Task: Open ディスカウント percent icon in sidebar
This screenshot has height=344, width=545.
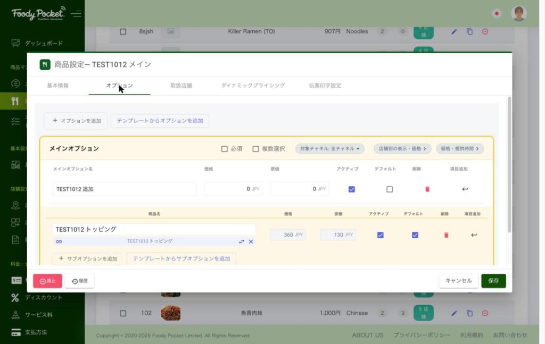Action: click(15, 298)
